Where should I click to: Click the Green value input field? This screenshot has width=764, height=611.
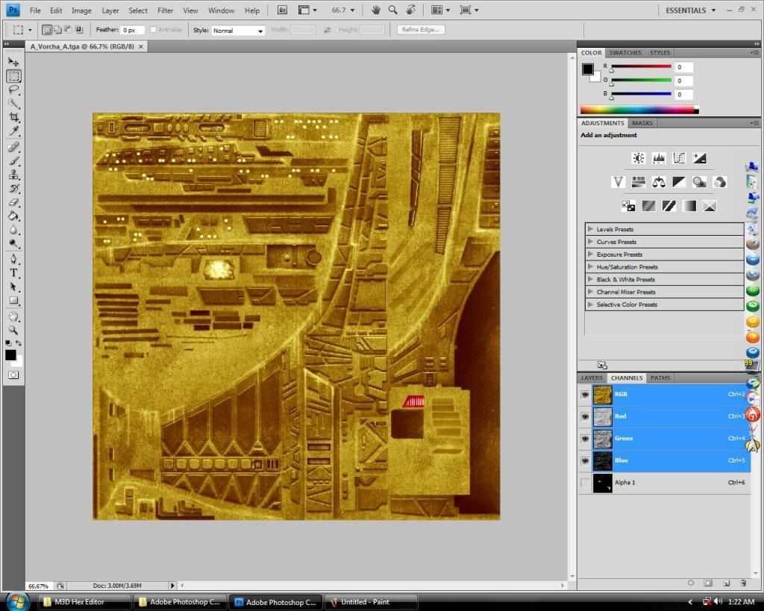[683, 81]
